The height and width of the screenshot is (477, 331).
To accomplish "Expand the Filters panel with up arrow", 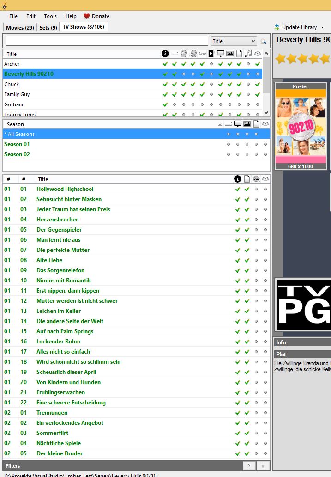I will tap(249, 466).
